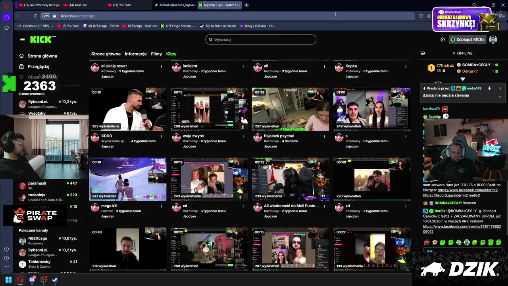Click the icon left of Zdobądź KICKs
Screen dimensions: 508x286
tap(443, 39)
